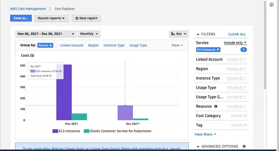The height and width of the screenshot is (151, 279).
Task: Group by Instance Type
Action: pyautogui.click(x=114, y=45)
